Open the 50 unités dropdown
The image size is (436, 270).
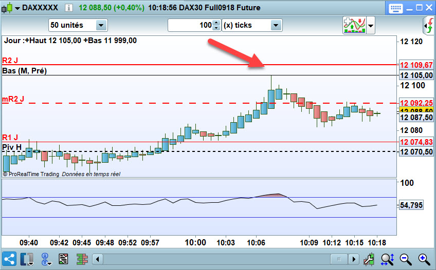point(78,25)
